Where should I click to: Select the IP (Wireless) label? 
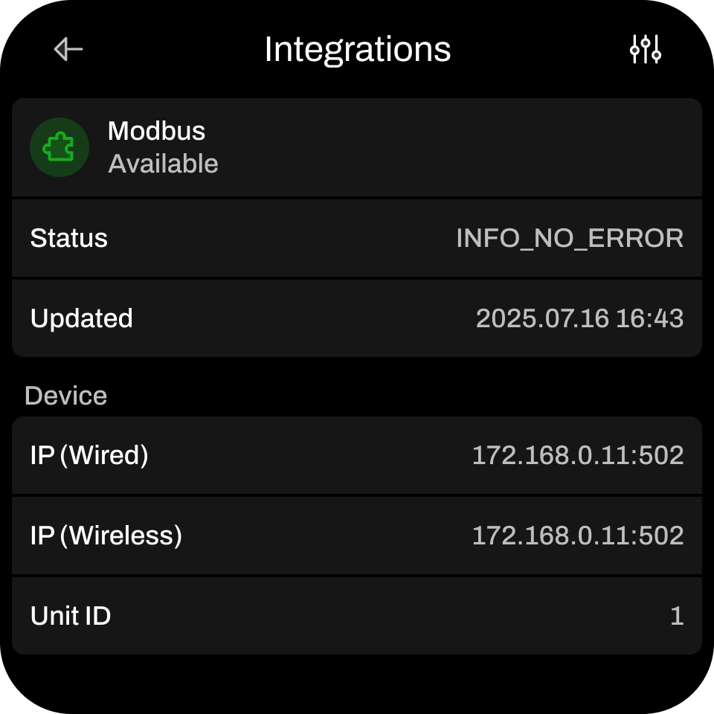point(106,535)
